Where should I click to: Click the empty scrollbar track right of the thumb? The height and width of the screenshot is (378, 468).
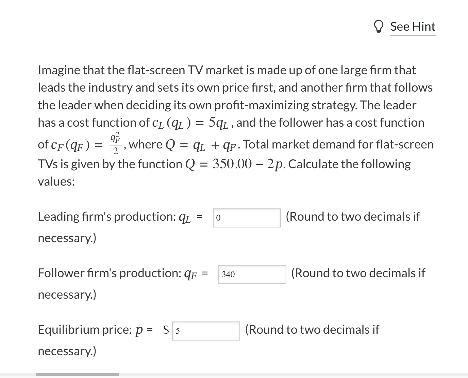pos(293,375)
